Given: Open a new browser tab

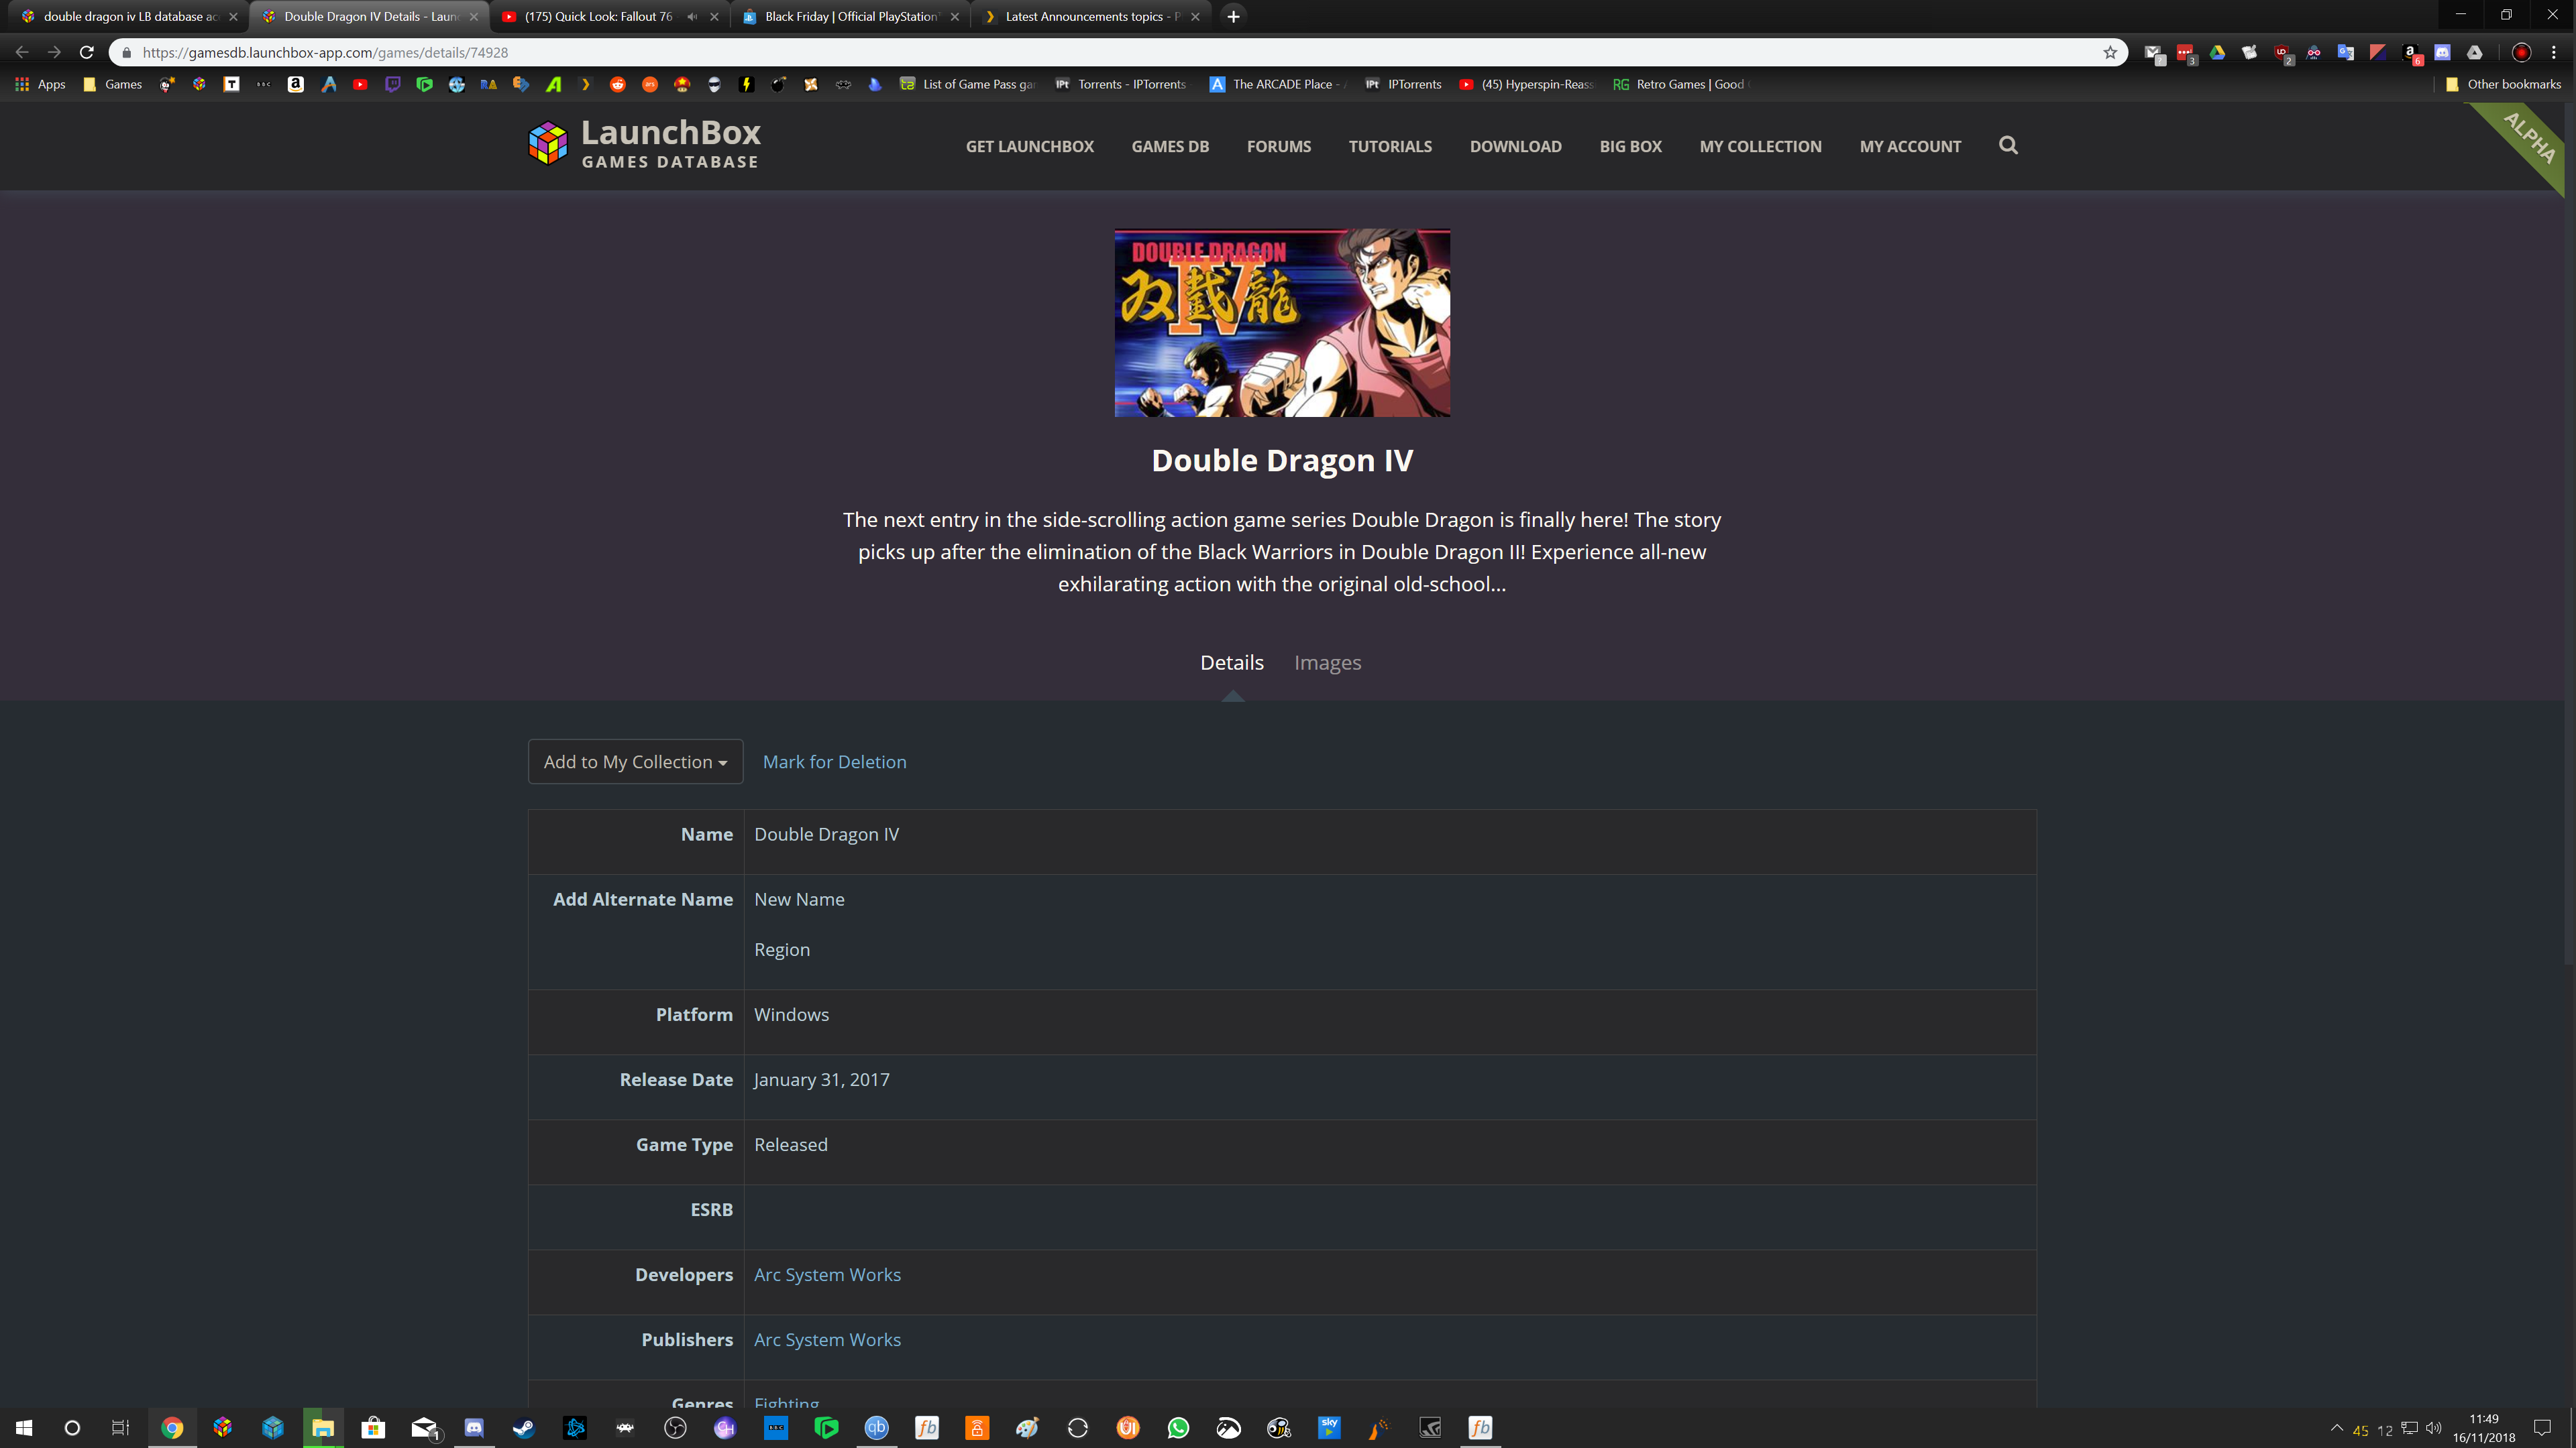Looking at the screenshot, I should 1233,17.
